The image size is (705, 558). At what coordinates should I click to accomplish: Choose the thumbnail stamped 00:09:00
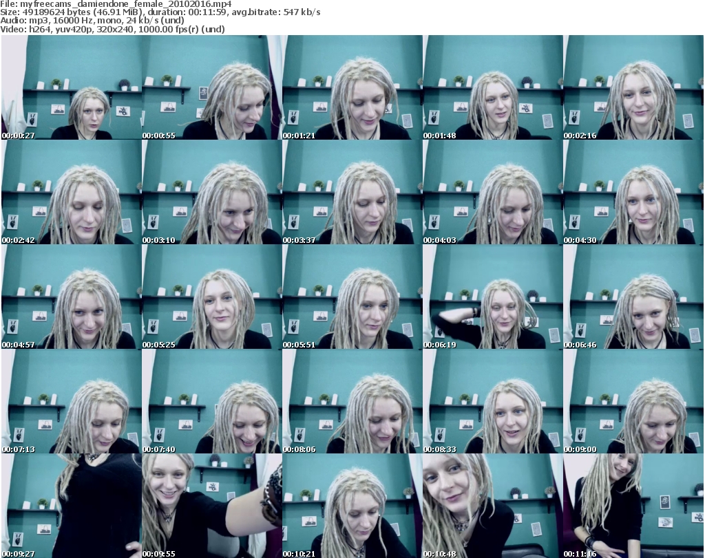pyautogui.click(x=633, y=402)
